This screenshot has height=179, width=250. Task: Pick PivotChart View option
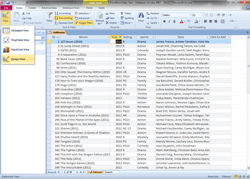(x=18, y=49)
